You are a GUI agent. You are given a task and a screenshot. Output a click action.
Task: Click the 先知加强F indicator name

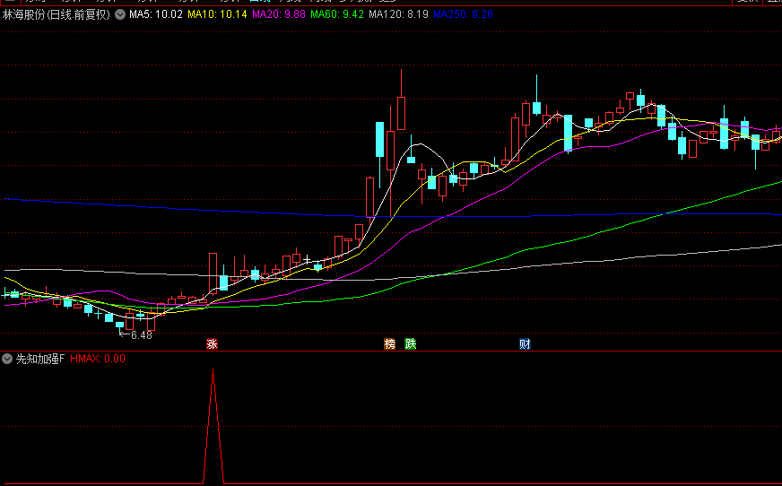point(40,359)
